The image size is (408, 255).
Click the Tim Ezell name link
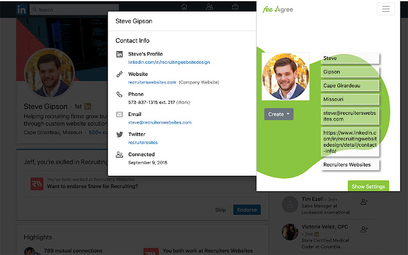(x=312, y=199)
